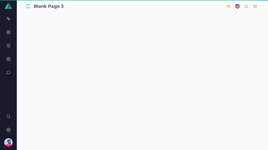Screen dimensions: 268x150
Task: Open the chip processor icon in sidebar
Action: (x=8, y=59)
